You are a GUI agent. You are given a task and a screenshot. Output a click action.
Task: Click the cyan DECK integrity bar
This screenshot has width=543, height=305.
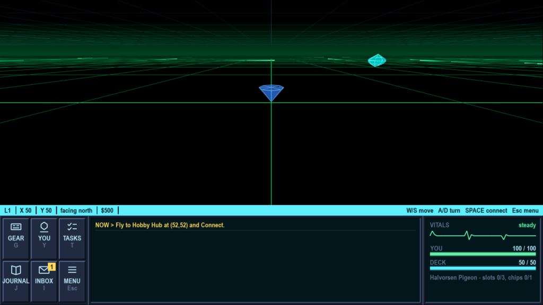tap(483, 268)
